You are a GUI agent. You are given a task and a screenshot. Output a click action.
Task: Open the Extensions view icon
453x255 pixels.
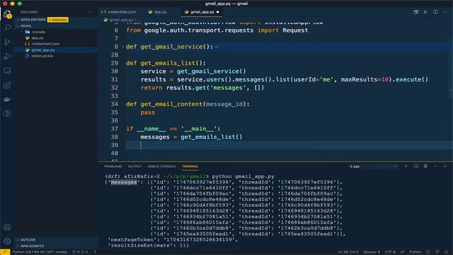point(7,85)
